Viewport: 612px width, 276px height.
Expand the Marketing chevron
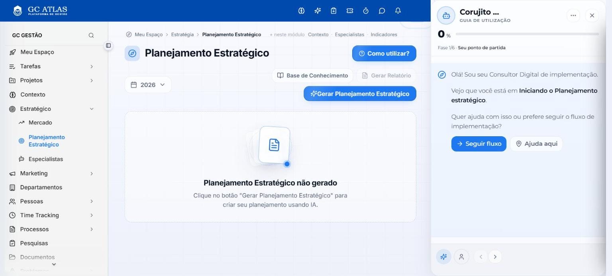click(x=91, y=174)
